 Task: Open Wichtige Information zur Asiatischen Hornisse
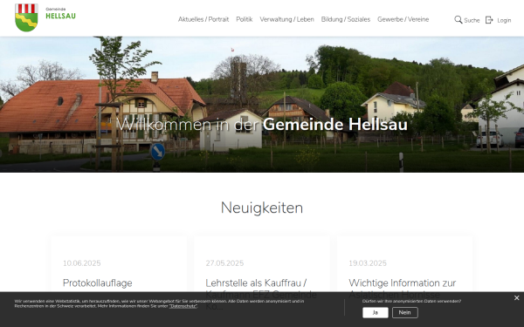click(x=403, y=289)
